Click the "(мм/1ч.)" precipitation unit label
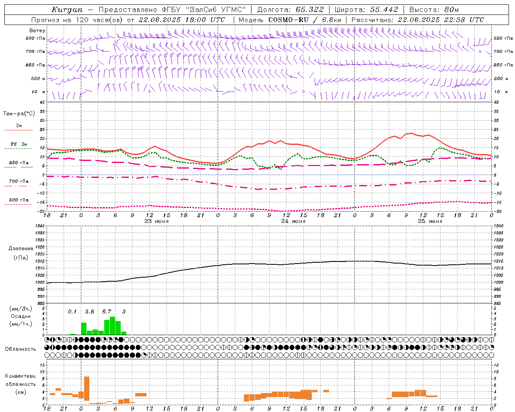The width and height of the screenshot is (515, 412). click(21, 324)
